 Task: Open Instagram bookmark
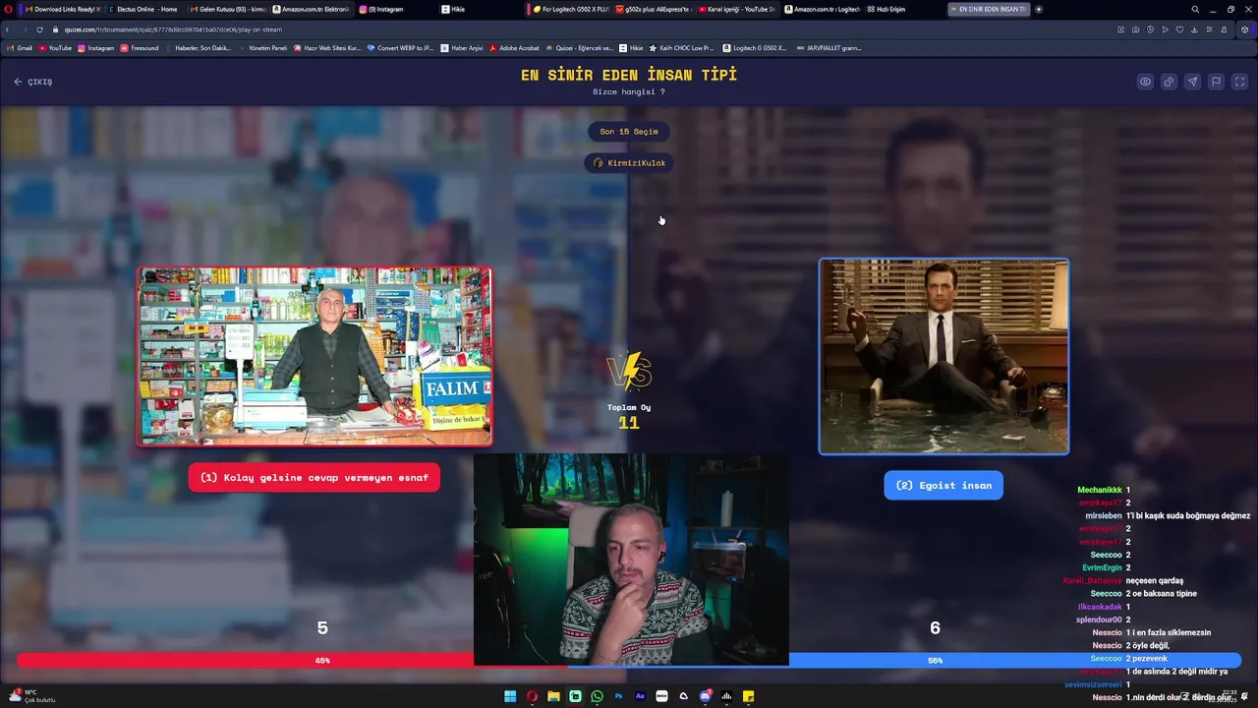96,47
